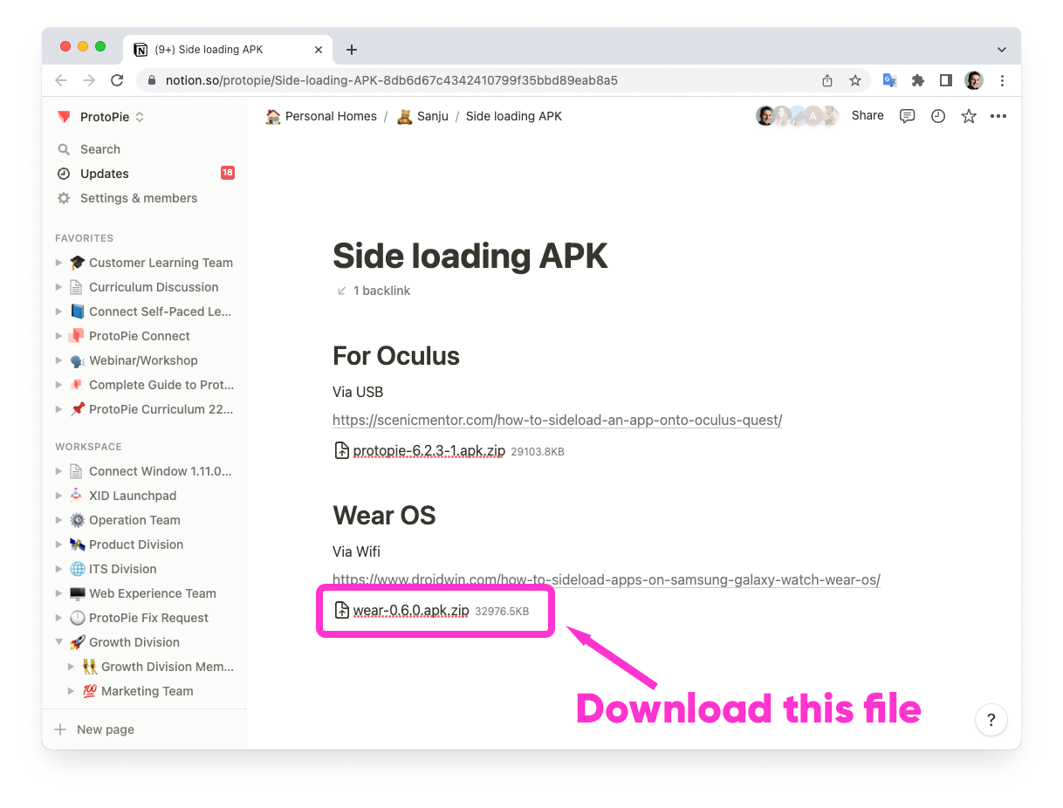Open Web Experience Team page

pyautogui.click(x=153, y=593)
